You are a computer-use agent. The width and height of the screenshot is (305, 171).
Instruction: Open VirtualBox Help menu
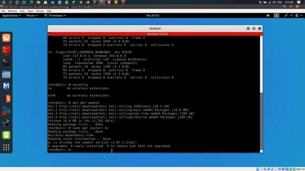point(49,11)
